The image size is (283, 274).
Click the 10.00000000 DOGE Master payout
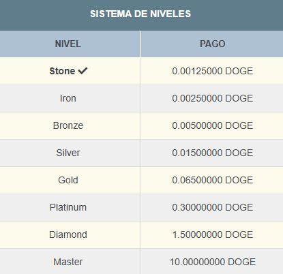pos(213,262)
